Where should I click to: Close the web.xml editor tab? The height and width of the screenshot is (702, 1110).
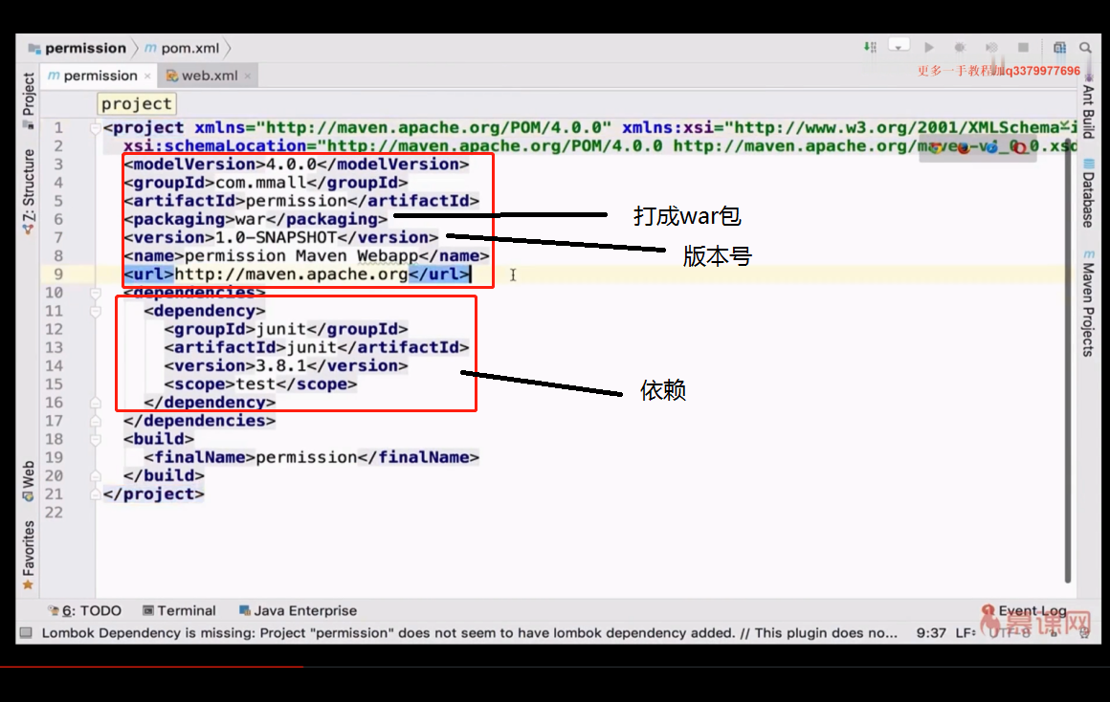(x=247, y=76)
